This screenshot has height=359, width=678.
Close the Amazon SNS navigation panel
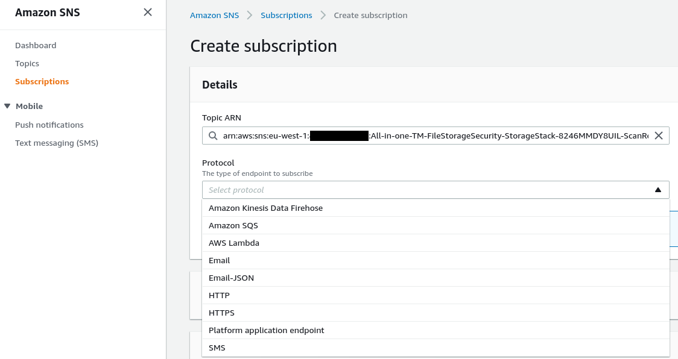[148, 12]
